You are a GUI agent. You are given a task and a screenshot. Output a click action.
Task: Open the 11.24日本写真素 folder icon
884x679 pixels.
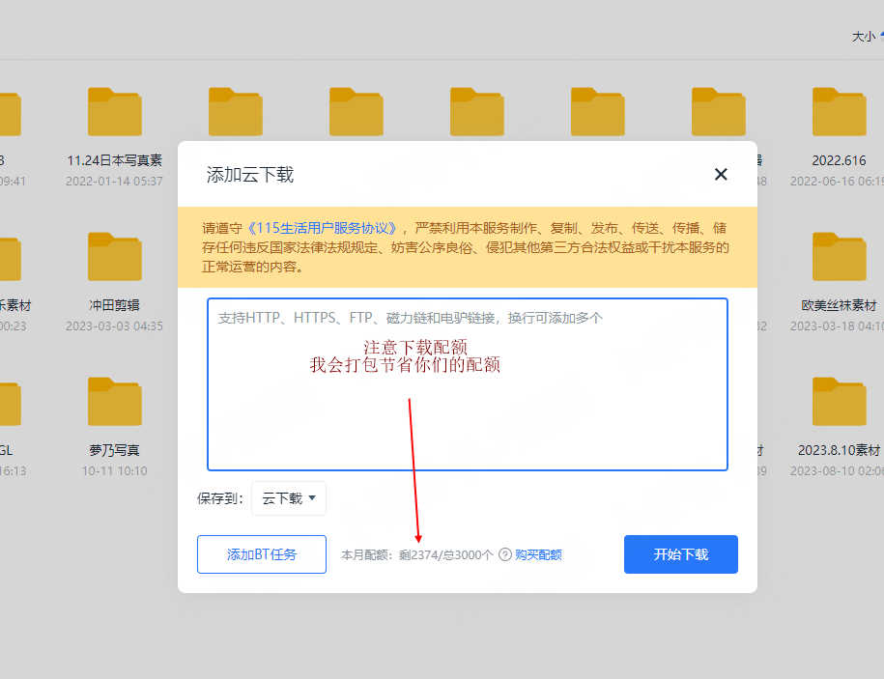[114, 112]
